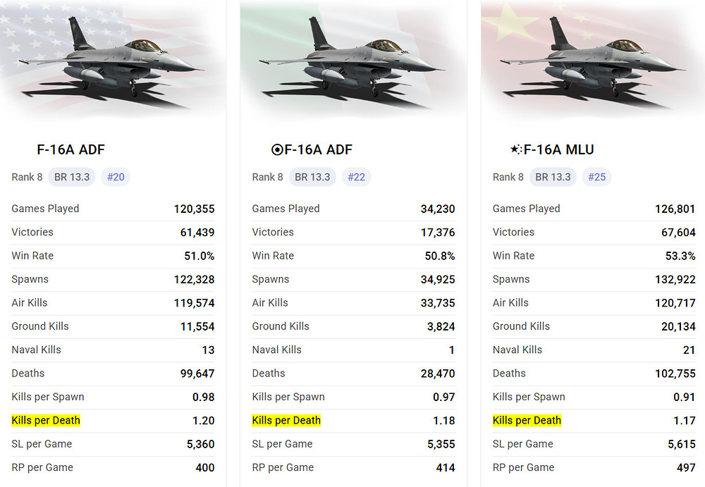Click the Rank 8 label in the F-16A MLU card
This screenshot has width=705, height=487.
[x=508, y=177]
